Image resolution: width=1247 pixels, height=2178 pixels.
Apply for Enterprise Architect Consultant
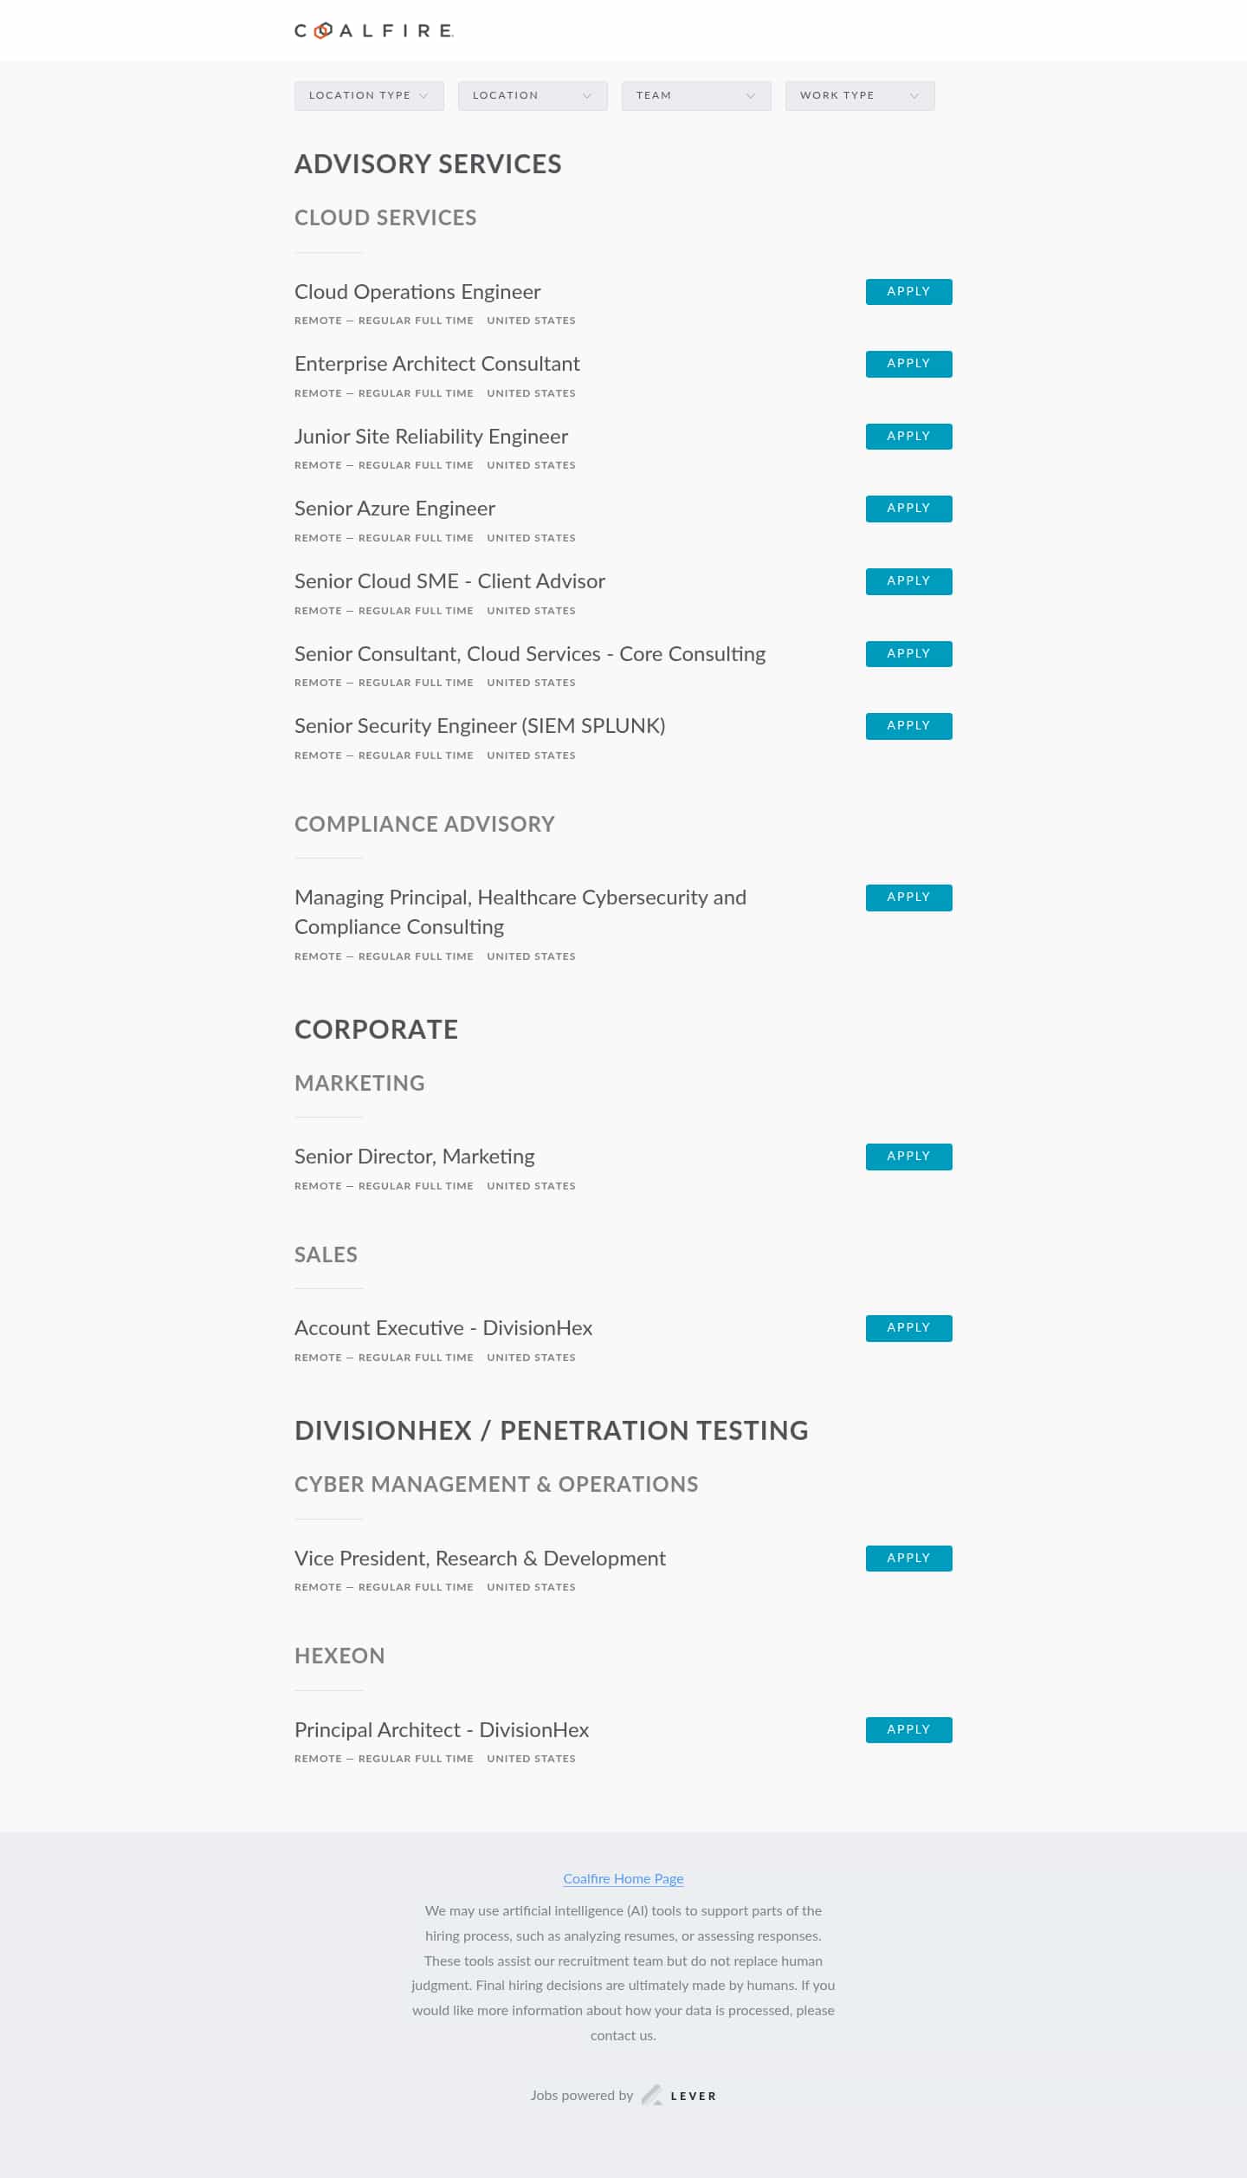pyautogui.click(x=908, y=363)
